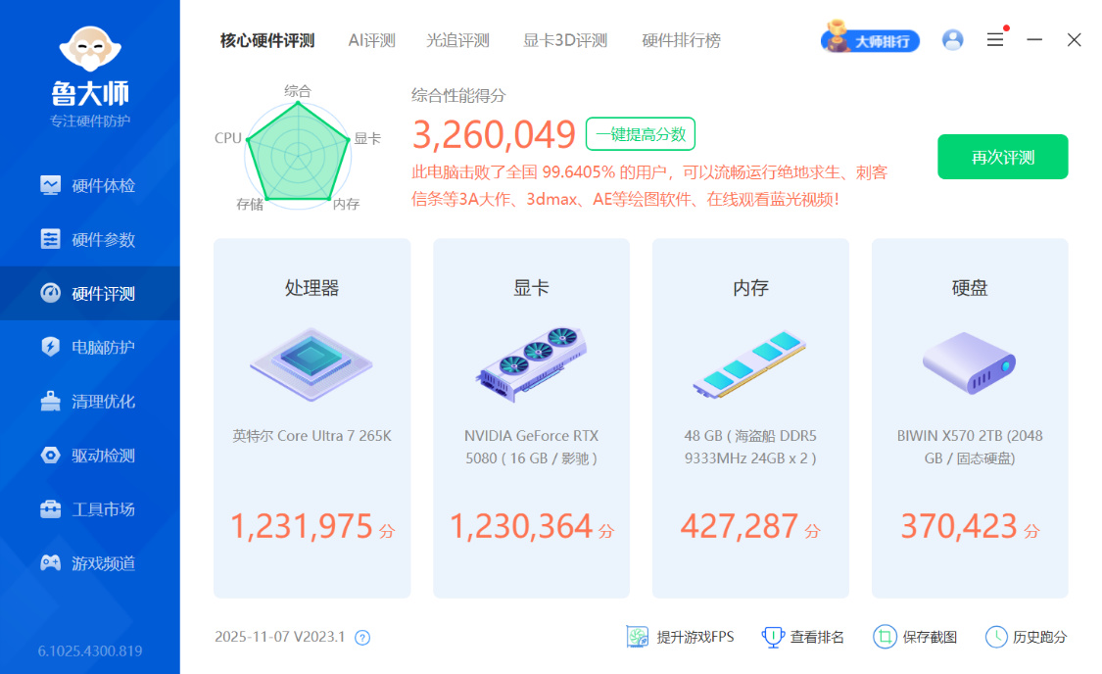Open the 历史跑分 link
The image size is (1102, 674).
pyautogui.click(x=1039, y=637)
